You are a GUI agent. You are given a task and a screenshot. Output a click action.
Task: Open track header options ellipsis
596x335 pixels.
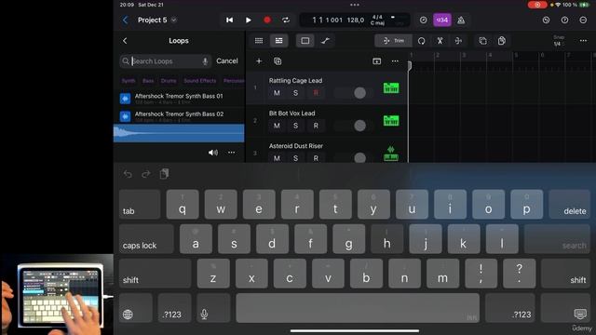pyautogui.click(x=395, y=61)
